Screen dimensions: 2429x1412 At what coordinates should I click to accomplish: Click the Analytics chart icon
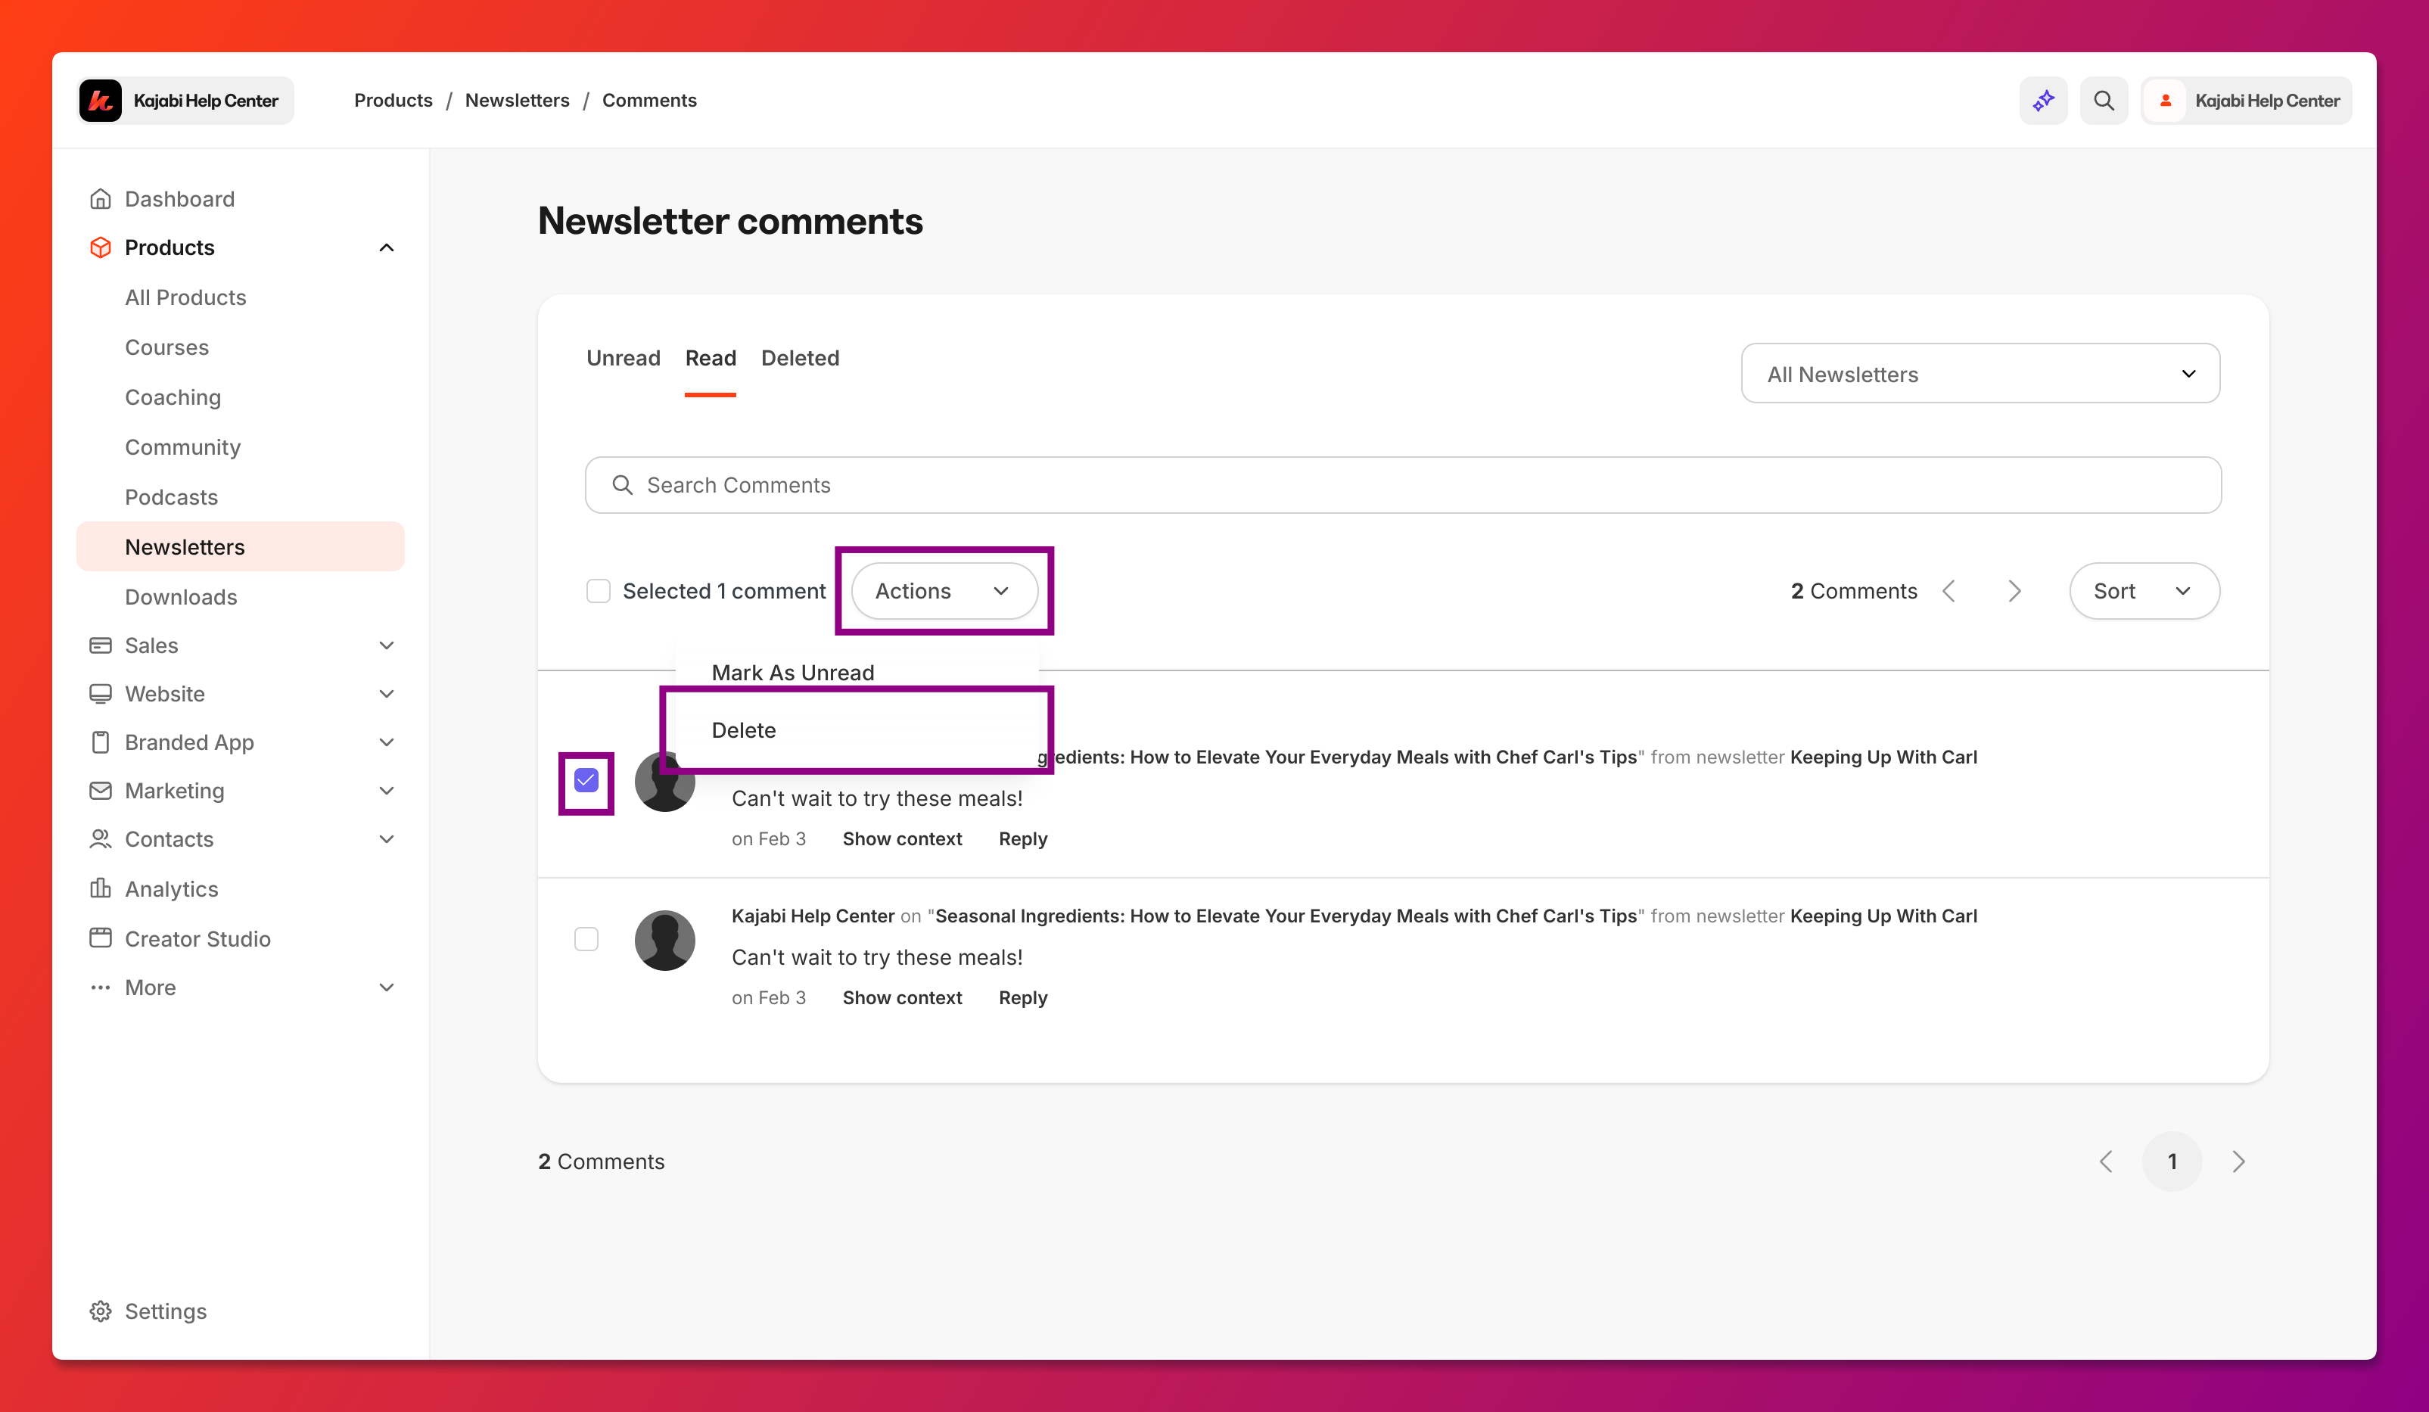(x=100, y=888)
